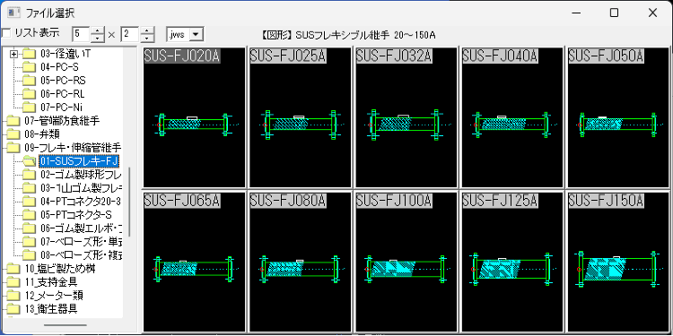Pick the SUS-FJ080A figure thumbnail
Screen dimensions: 673x336
tap(301, 262)
